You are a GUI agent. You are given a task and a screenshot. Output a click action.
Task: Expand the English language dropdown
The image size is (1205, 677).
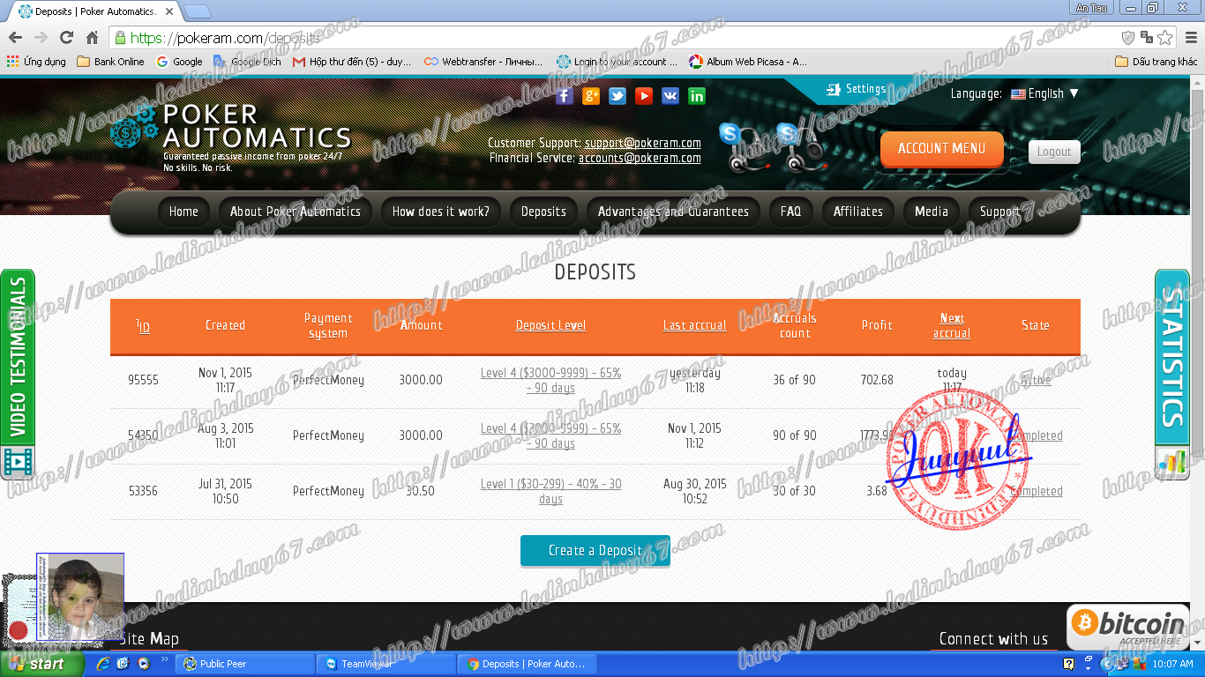tap(1044, 93)
